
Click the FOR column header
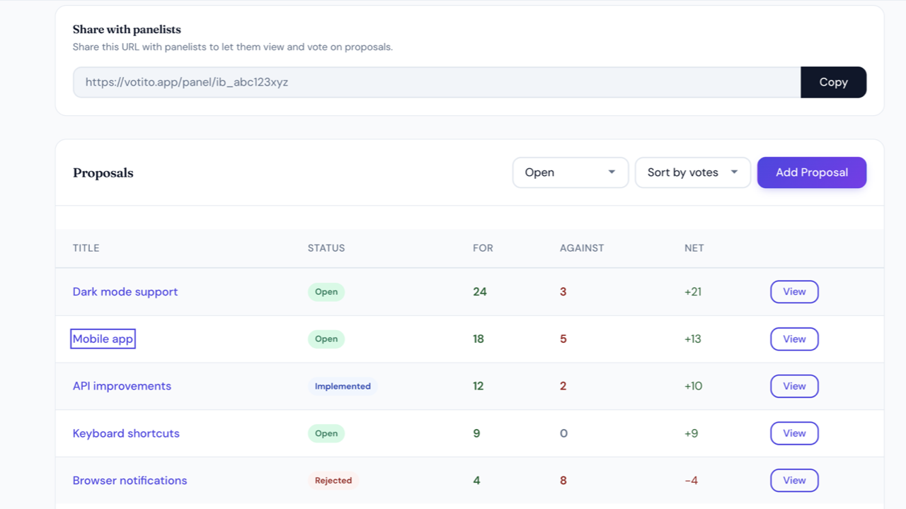(x=483, y=248)
